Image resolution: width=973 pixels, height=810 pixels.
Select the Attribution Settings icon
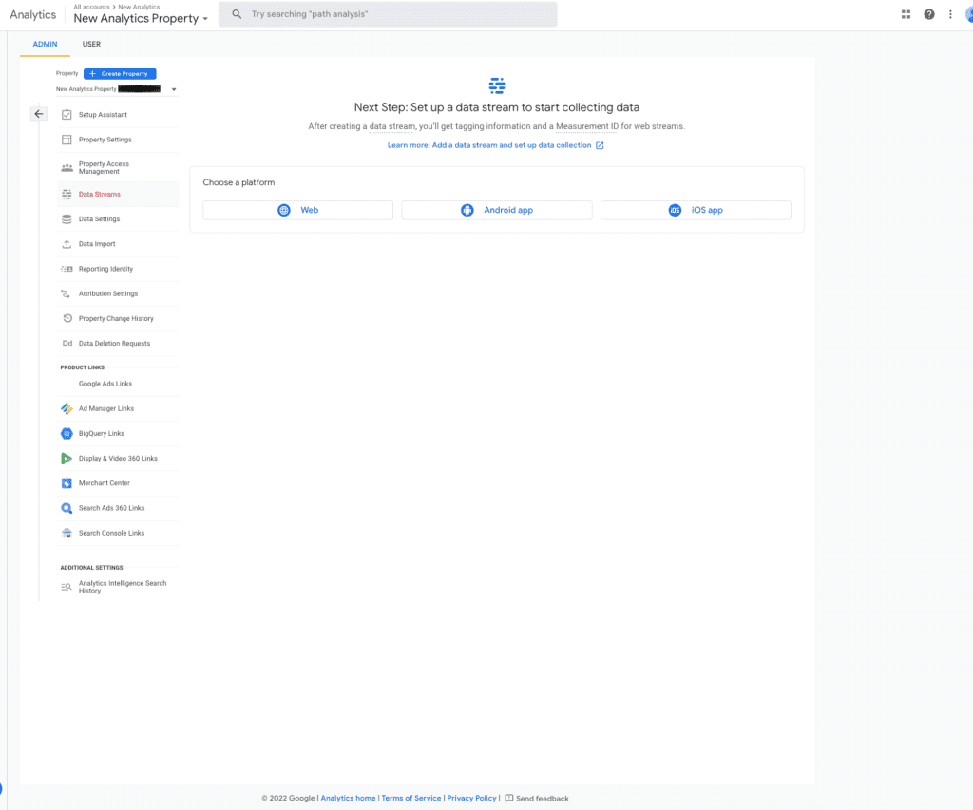tap(67, 293)
